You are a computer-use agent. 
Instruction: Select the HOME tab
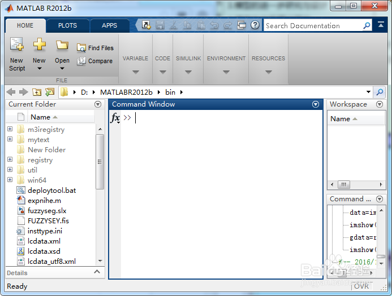coord(25,25)
